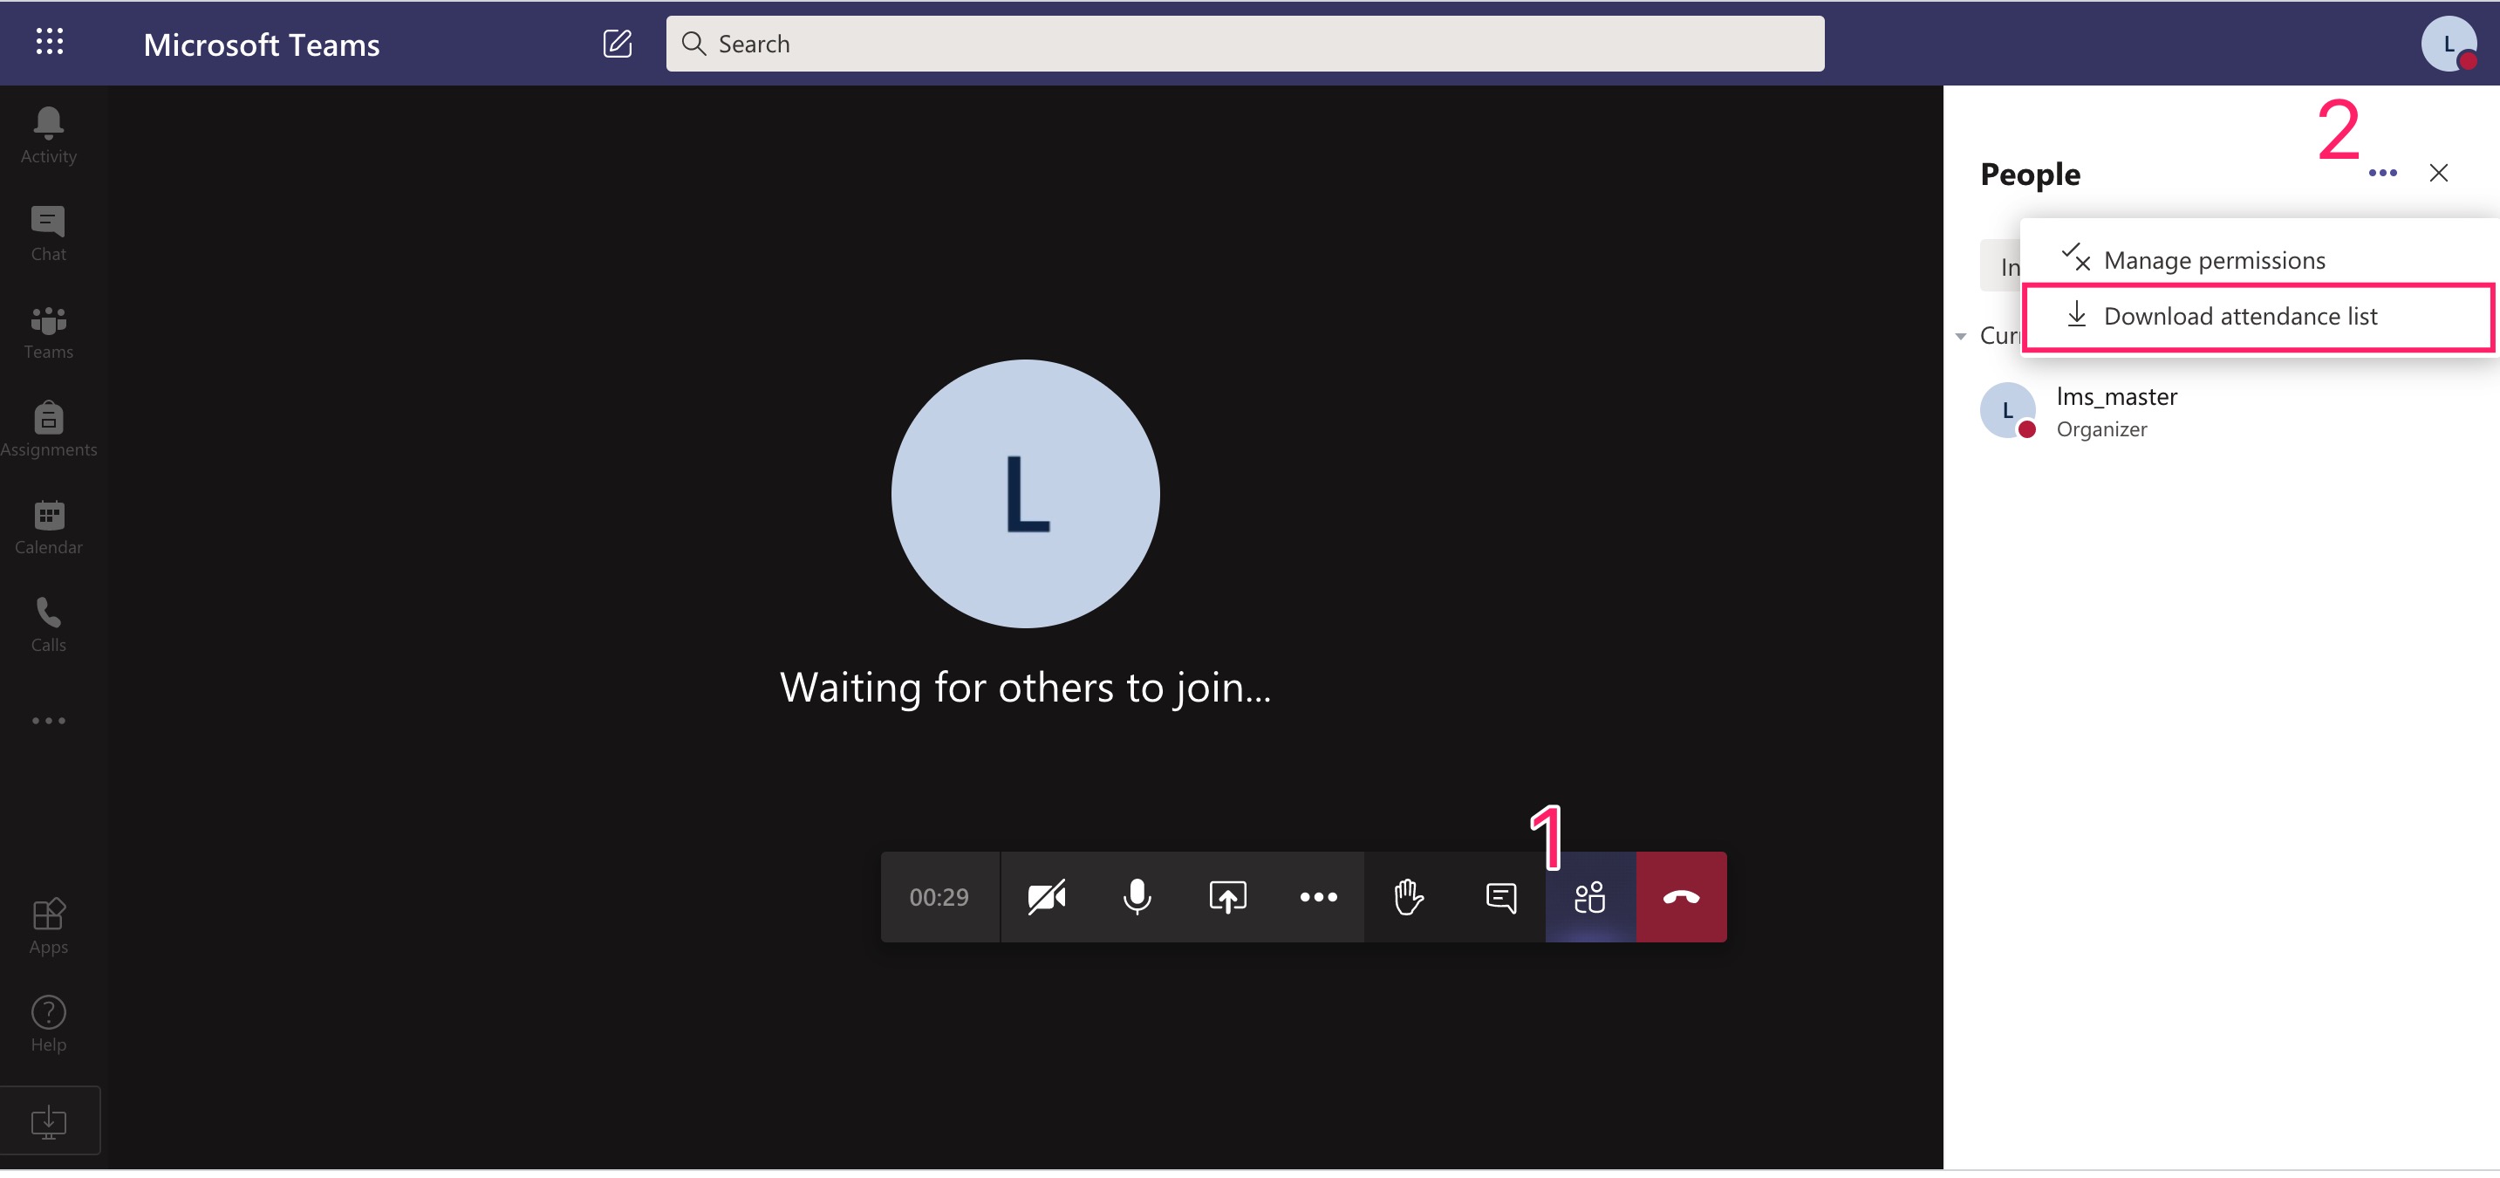Screen dimensions: 2500x1178
Task: Open the More actions menu
Action: [x=1319, y=894]
